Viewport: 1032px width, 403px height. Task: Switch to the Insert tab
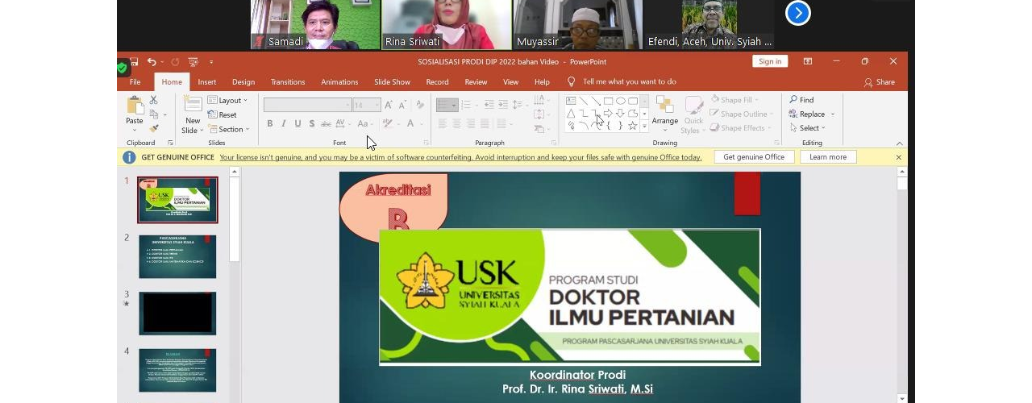(207, 82)
